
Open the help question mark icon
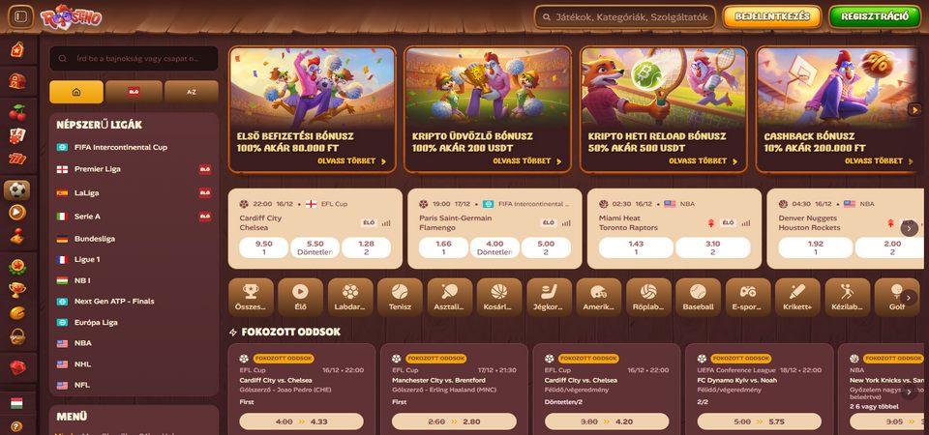point(16,425)
